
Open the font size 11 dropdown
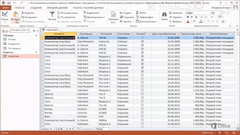(220, 13)
